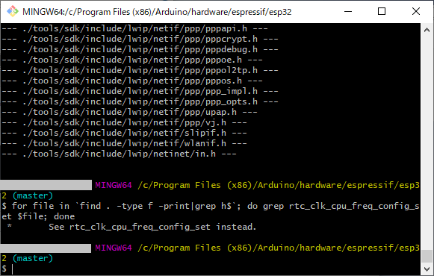Click the second purple MINGW64 prompt label
Screen dimensions: 434x276
tap(114, 248)
